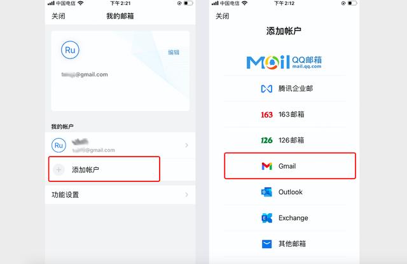This screenshot has width=407, height=264.
Task: Tap 编辑 link on profile card
Action: (x=174, y=52)
